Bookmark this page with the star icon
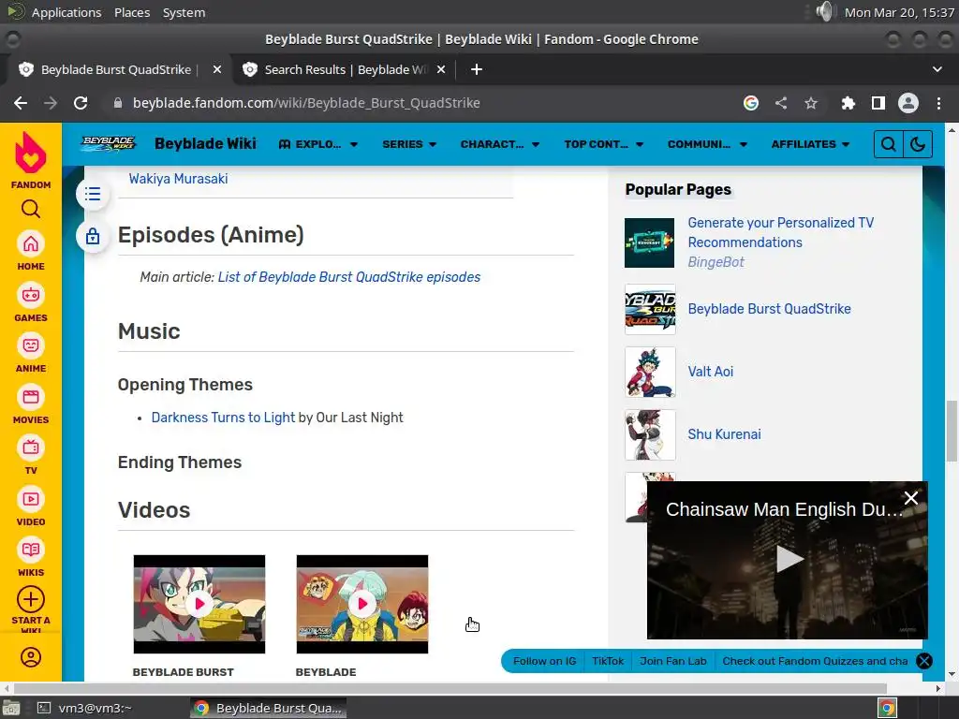This screenshot has height=719, width=959. click(811, 103)
